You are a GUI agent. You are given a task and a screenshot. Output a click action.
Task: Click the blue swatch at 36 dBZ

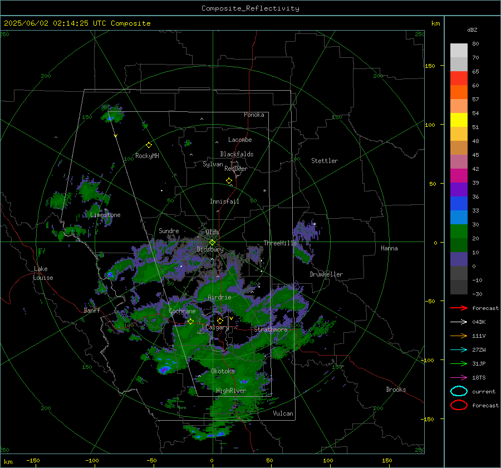pos(459,203)
